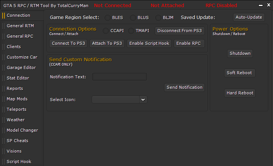Open the Select Icon combo box
Image resolution: width=273 pixels, height=166 pixels.
tap(119, 100)
